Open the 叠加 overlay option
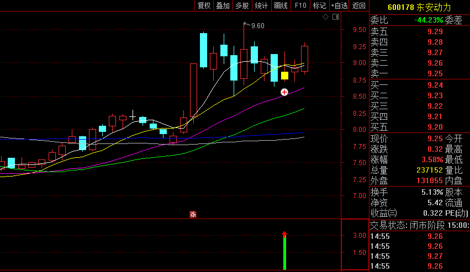The image size is (470, 272). [x=223, y=6]
